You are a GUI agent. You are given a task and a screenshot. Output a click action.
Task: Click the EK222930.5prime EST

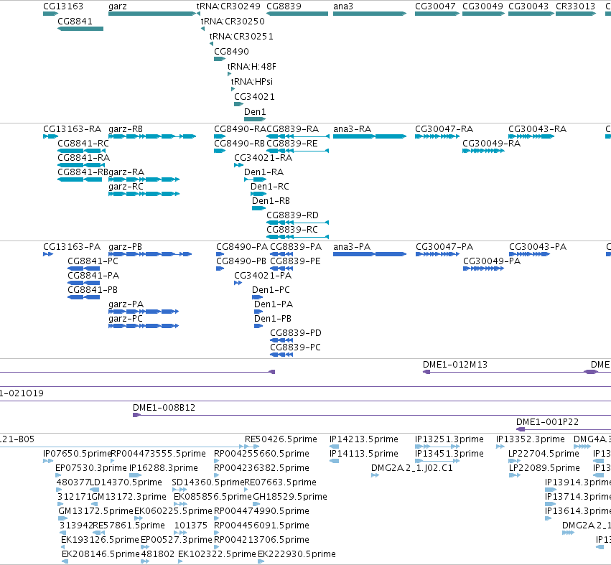point(261,561)
